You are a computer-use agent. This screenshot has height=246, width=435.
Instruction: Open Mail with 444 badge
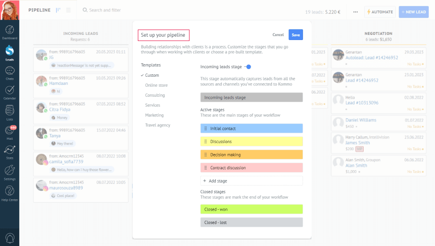[10, 133]
